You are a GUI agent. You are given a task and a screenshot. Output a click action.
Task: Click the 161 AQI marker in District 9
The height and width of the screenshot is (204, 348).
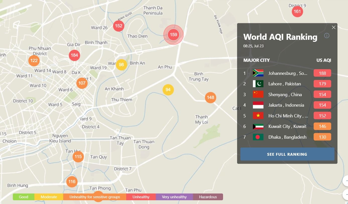(x=297, y=12)
